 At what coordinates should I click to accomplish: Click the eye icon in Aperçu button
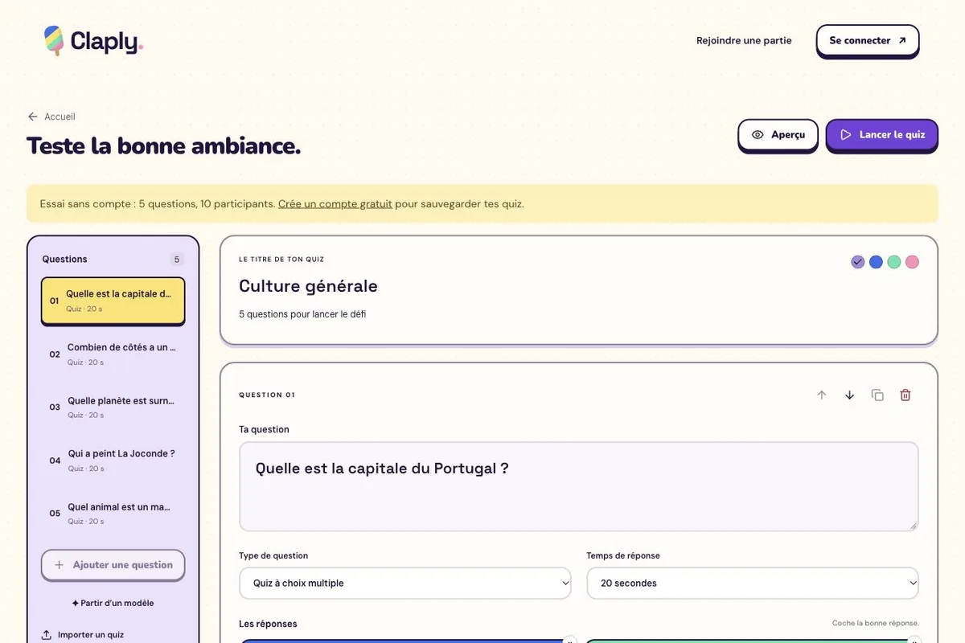(758, 135)
